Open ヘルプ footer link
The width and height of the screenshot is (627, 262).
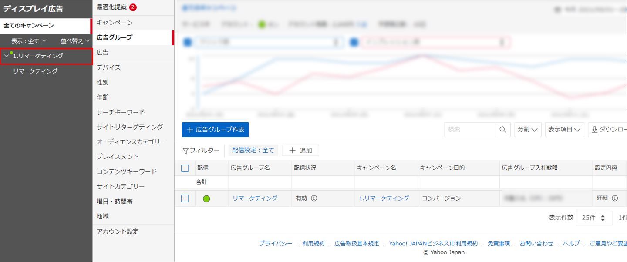[x=571, y=244]
